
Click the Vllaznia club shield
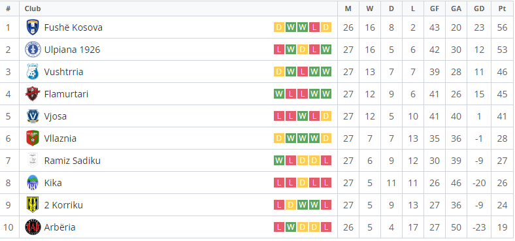[x=33, y=138]
